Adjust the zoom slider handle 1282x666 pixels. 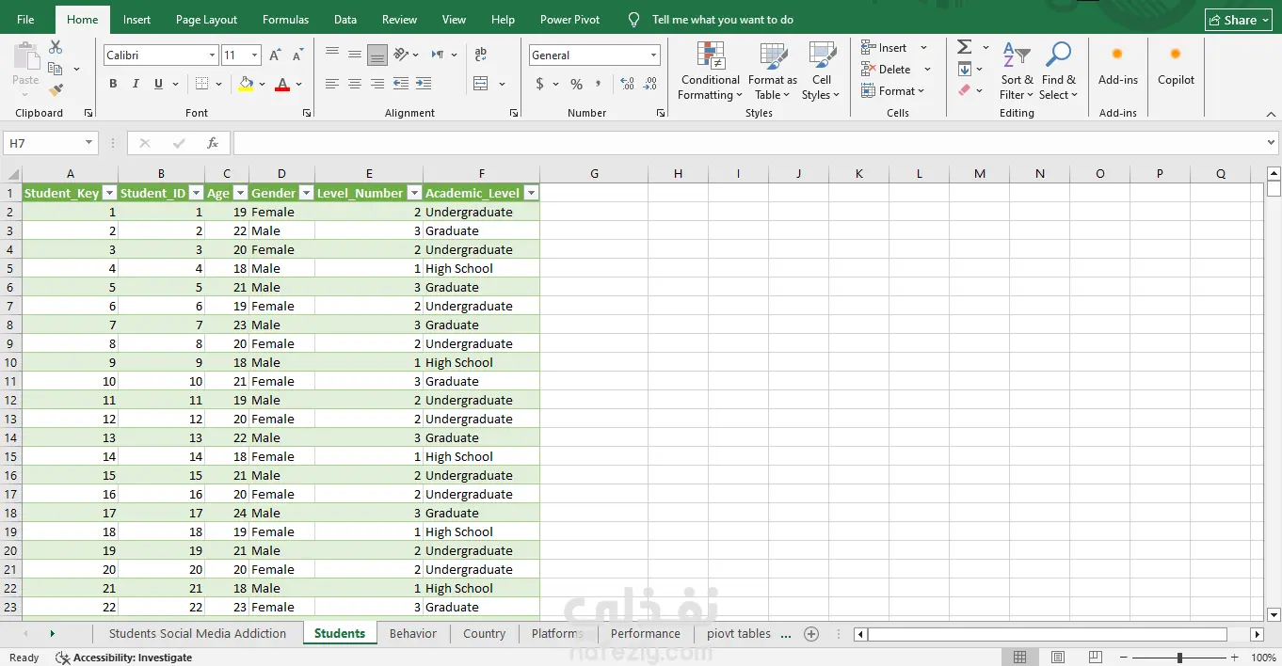pyautogui.click(x=1179, y=658)
